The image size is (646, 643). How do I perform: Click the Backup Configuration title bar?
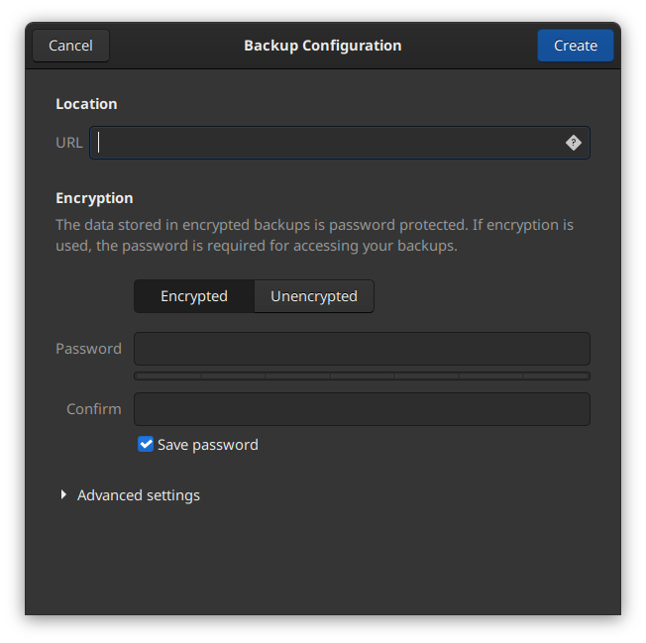[323, 46]
